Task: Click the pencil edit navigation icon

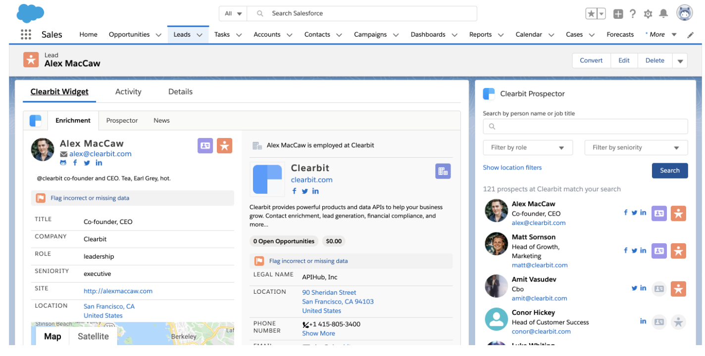Action: pyautogui.click(x=691, y=35)
